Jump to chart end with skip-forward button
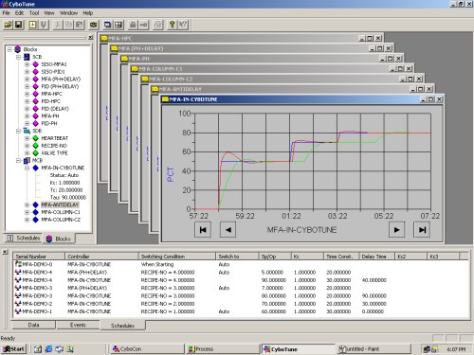 pyautogui.click(x=422, y=230)
